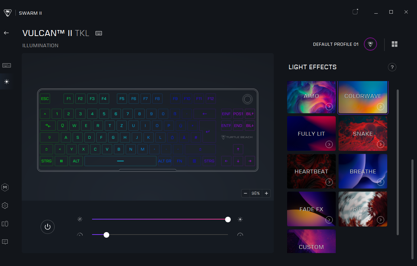417x266 pixels.
Task: Toggle keyboard illumination with the power button
Action: coord(48,227)
